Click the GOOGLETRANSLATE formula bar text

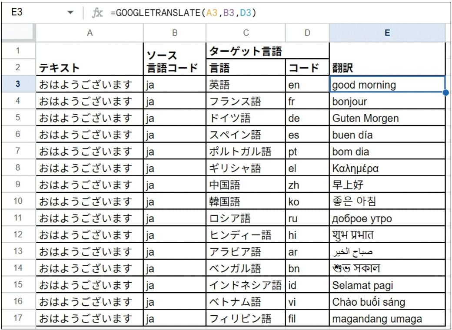pos(183,13)
